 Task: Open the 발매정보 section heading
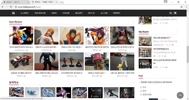pyautogui.click(x=14, y=82)
